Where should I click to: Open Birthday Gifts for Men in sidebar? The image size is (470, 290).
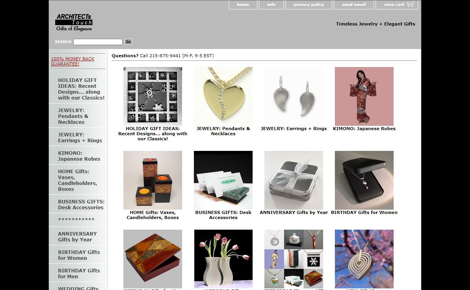click(x=78, y=274)
